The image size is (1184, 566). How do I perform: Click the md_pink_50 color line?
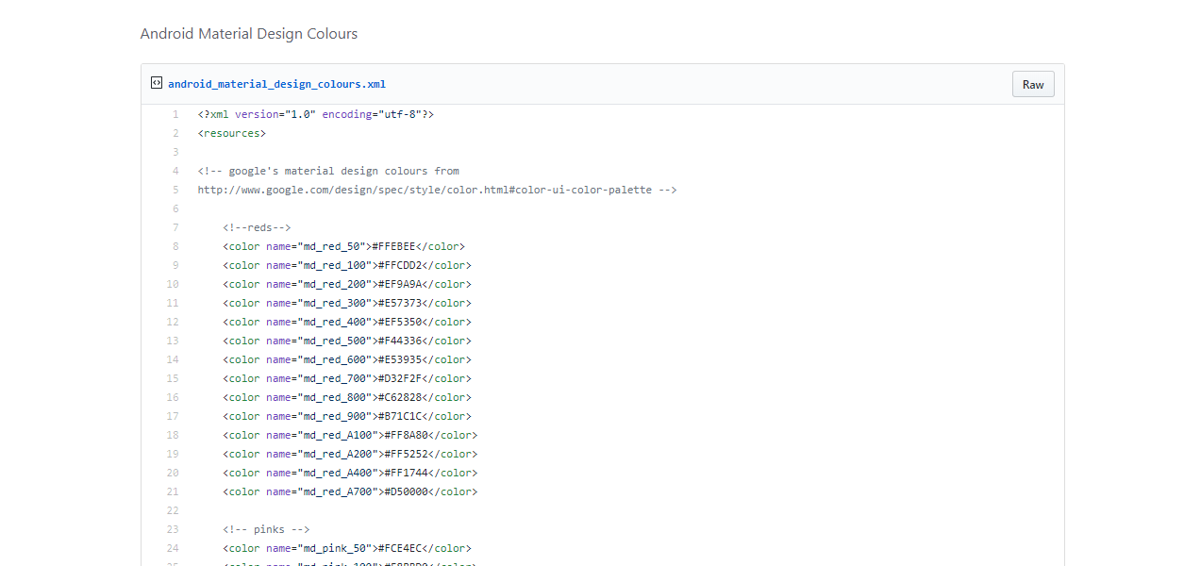click(347, 548)
